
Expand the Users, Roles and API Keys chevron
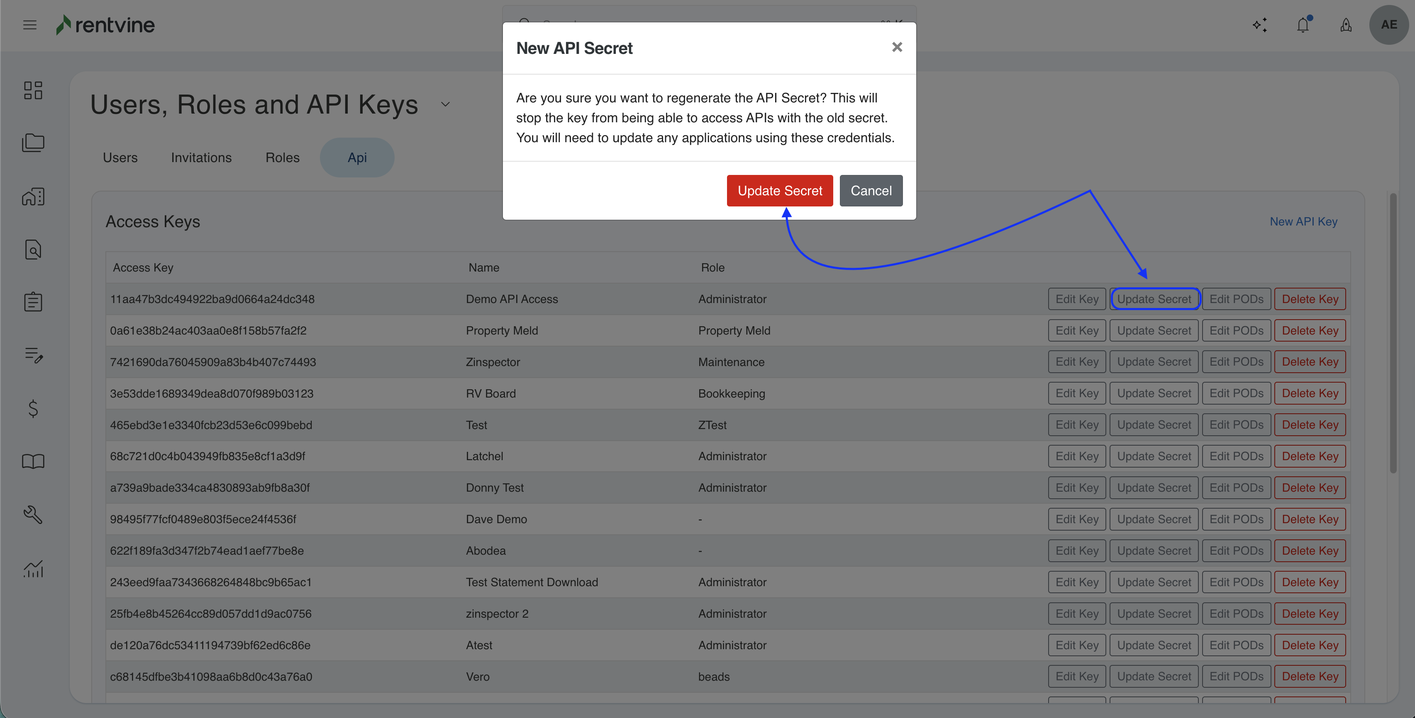[446, 104]
